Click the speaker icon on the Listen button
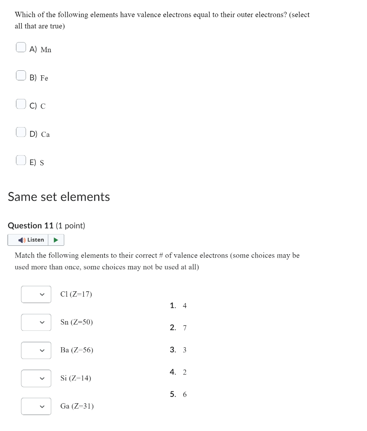The image size is (367, 431). click(21, 239)
